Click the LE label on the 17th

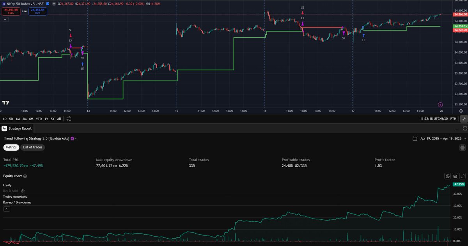click(364, 40)
